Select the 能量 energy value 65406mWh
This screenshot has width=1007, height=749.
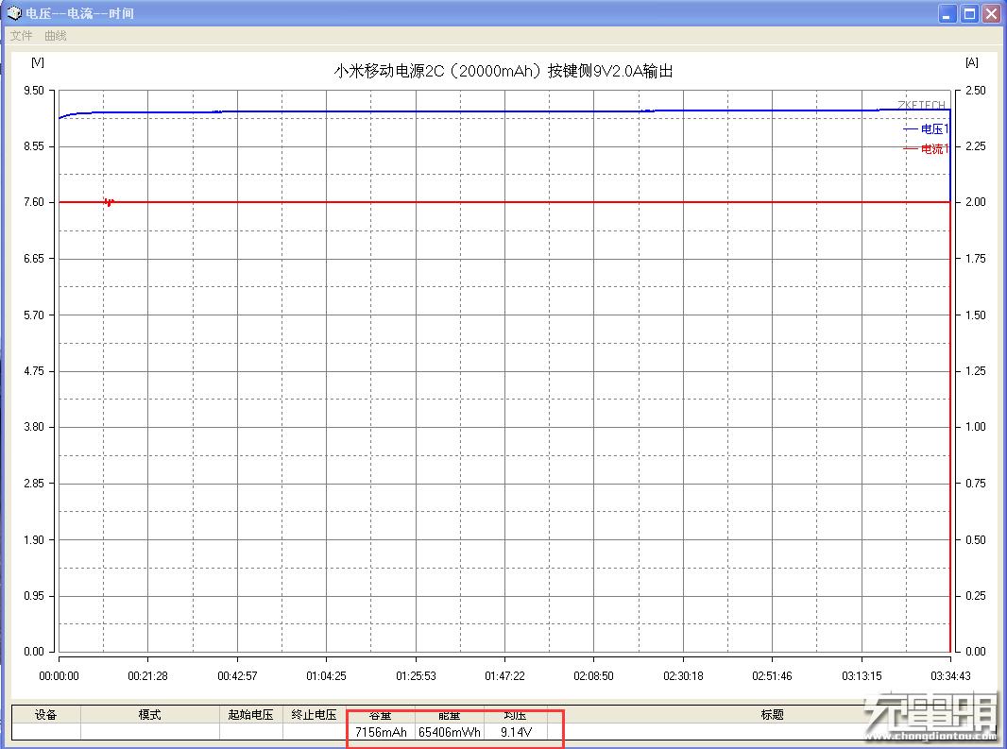coord(452,731)
